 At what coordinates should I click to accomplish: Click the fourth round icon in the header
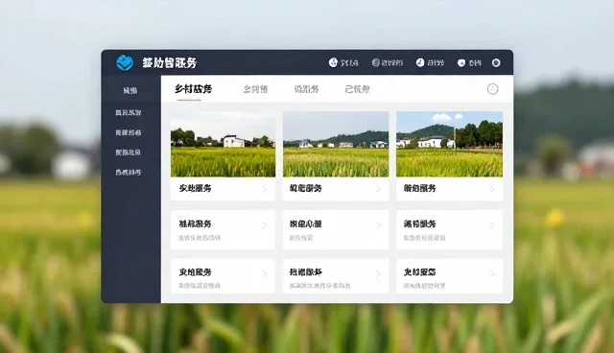pyautogui.click(x=461, y=63)
